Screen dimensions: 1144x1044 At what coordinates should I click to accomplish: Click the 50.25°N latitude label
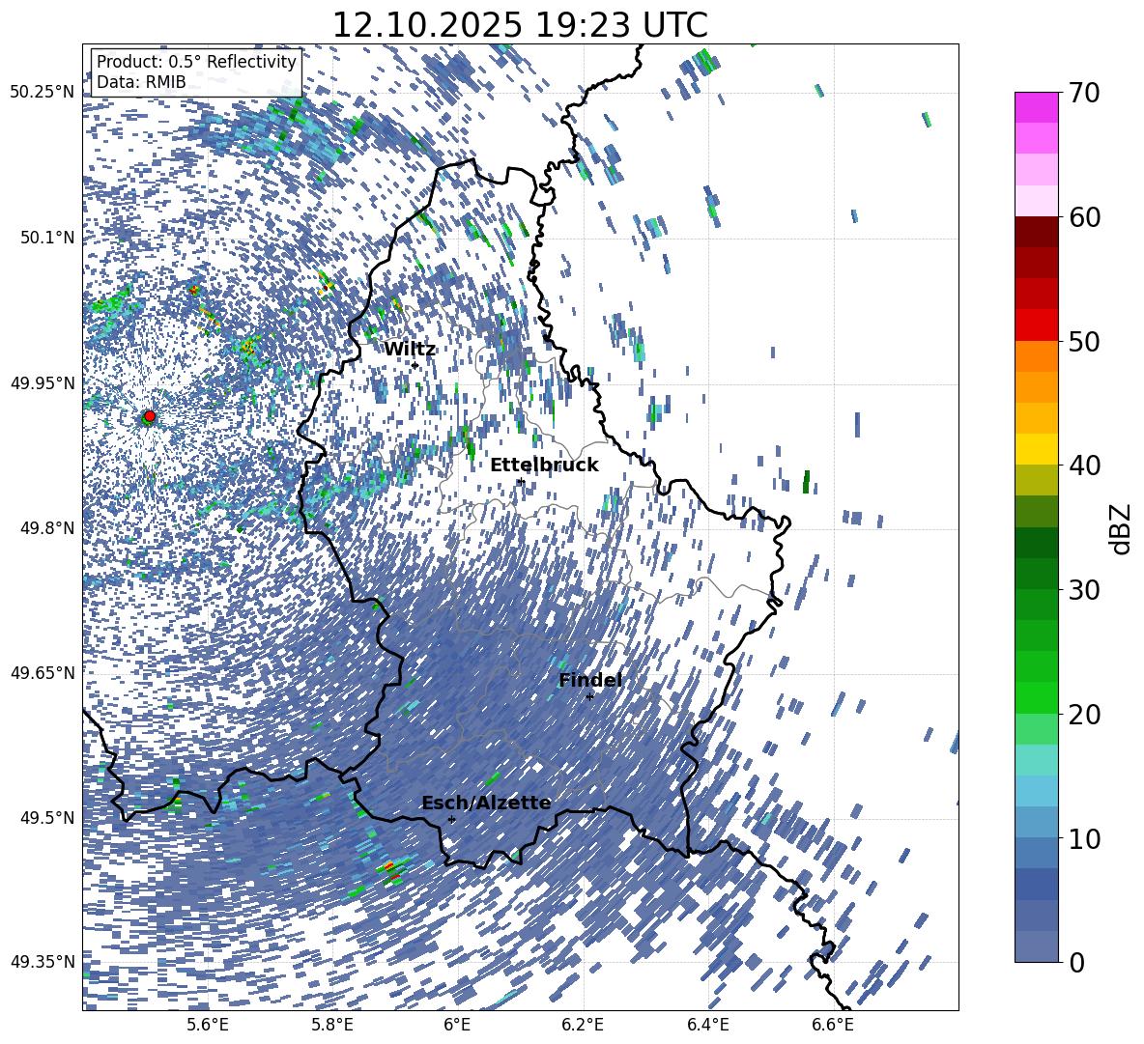click(43, 93)
